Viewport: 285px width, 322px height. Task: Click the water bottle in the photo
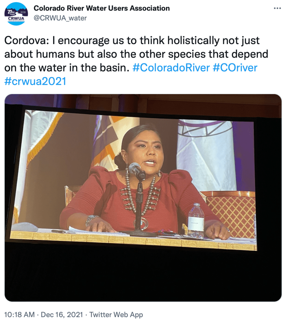(196, 221)
